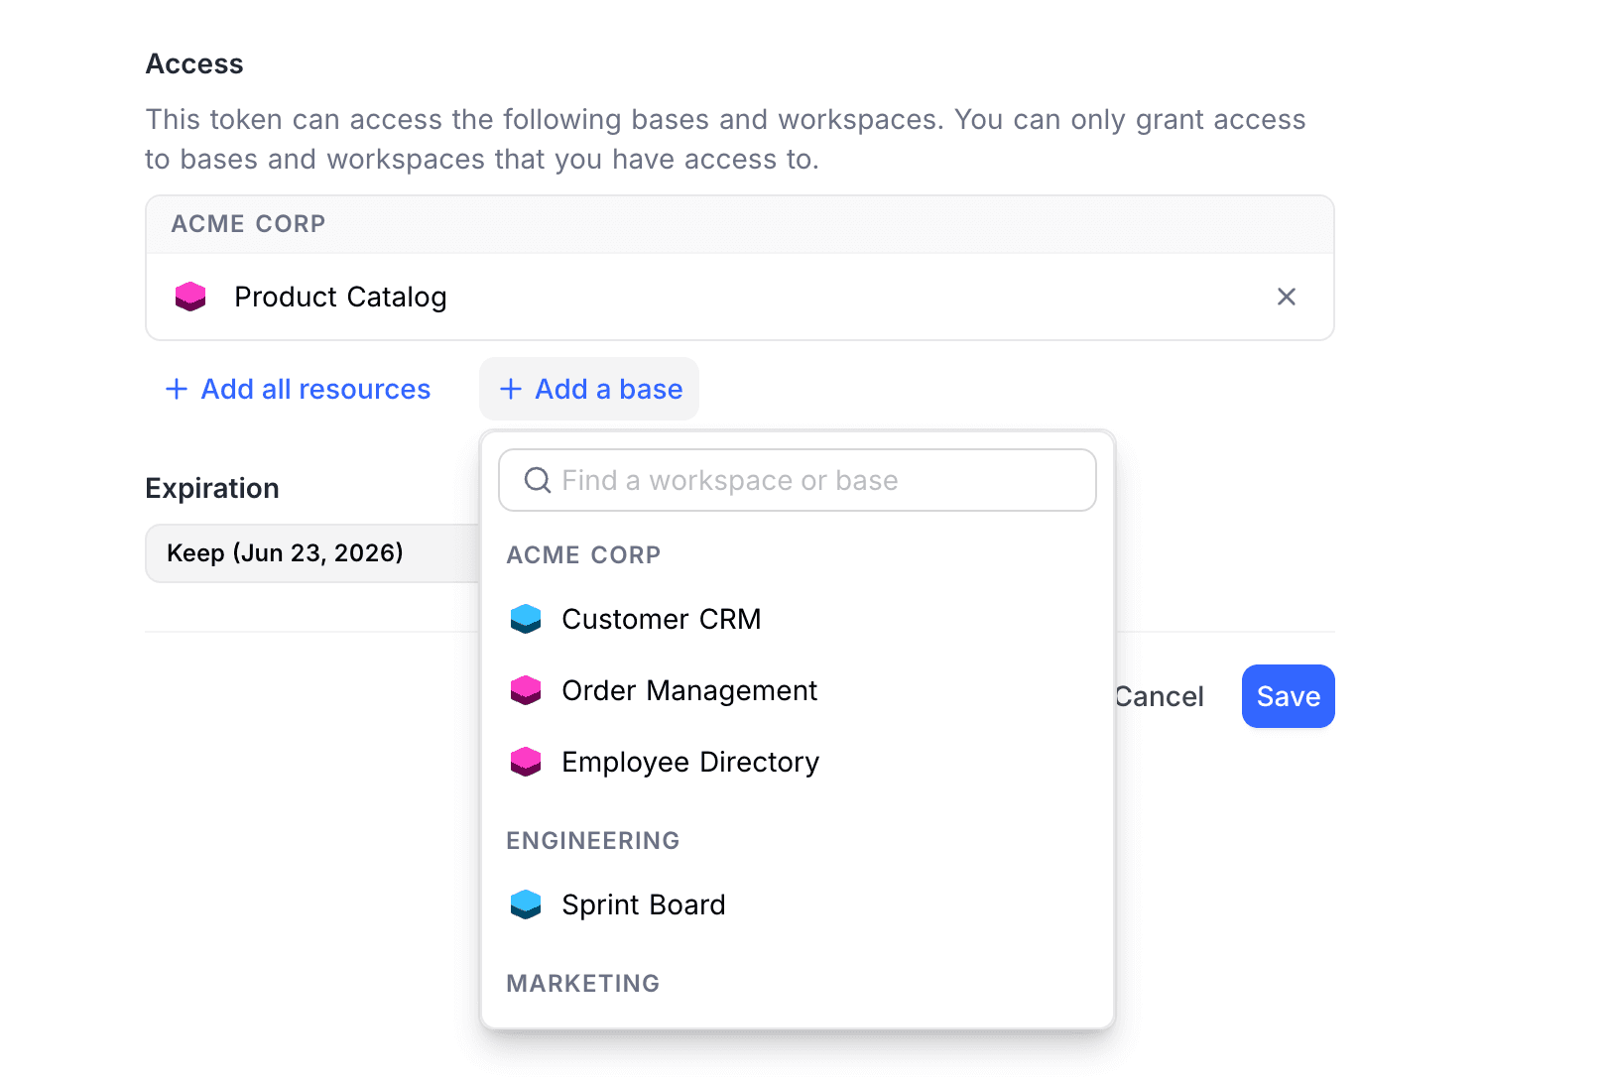
Task: Click the plus icon next to Add a base
Action: [x=511, y=389]
